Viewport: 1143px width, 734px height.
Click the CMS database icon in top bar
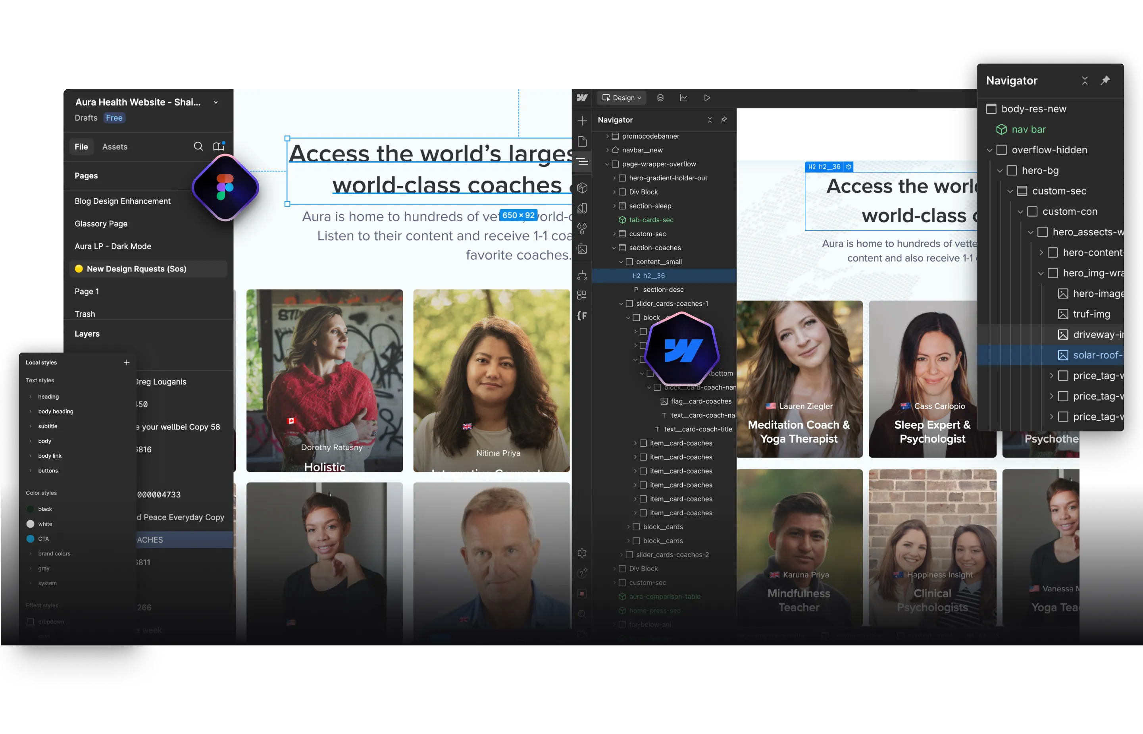coord(660,98)
